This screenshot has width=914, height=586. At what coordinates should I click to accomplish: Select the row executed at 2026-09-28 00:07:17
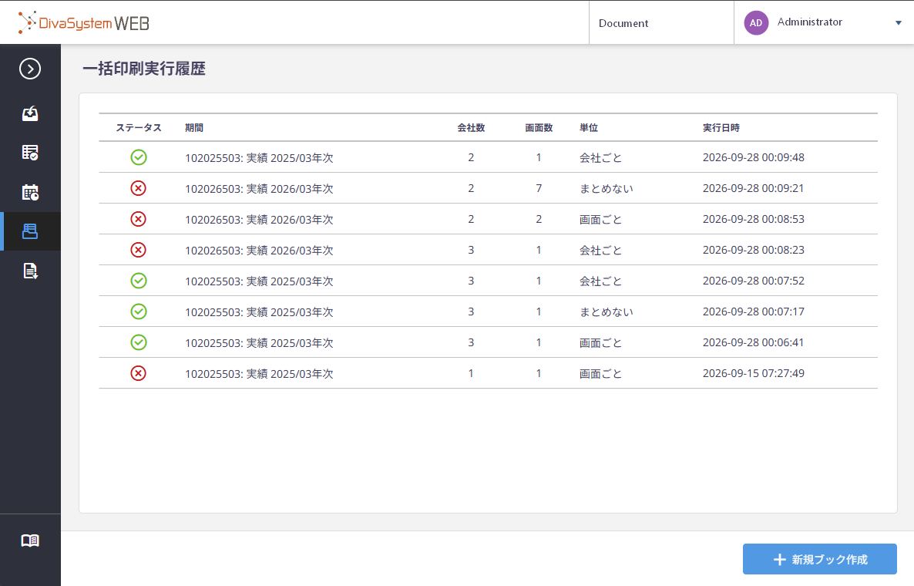click(488, 312)
